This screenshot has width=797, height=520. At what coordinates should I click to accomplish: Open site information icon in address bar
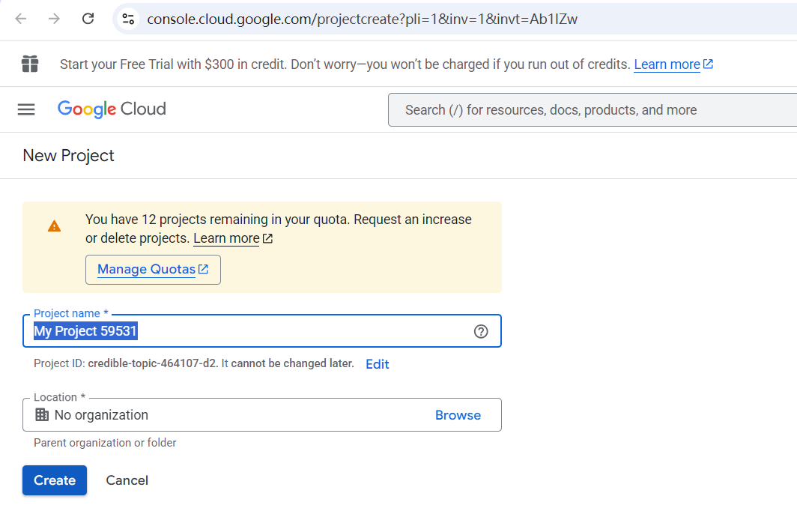pyautogui.click(x=128, y=19)
